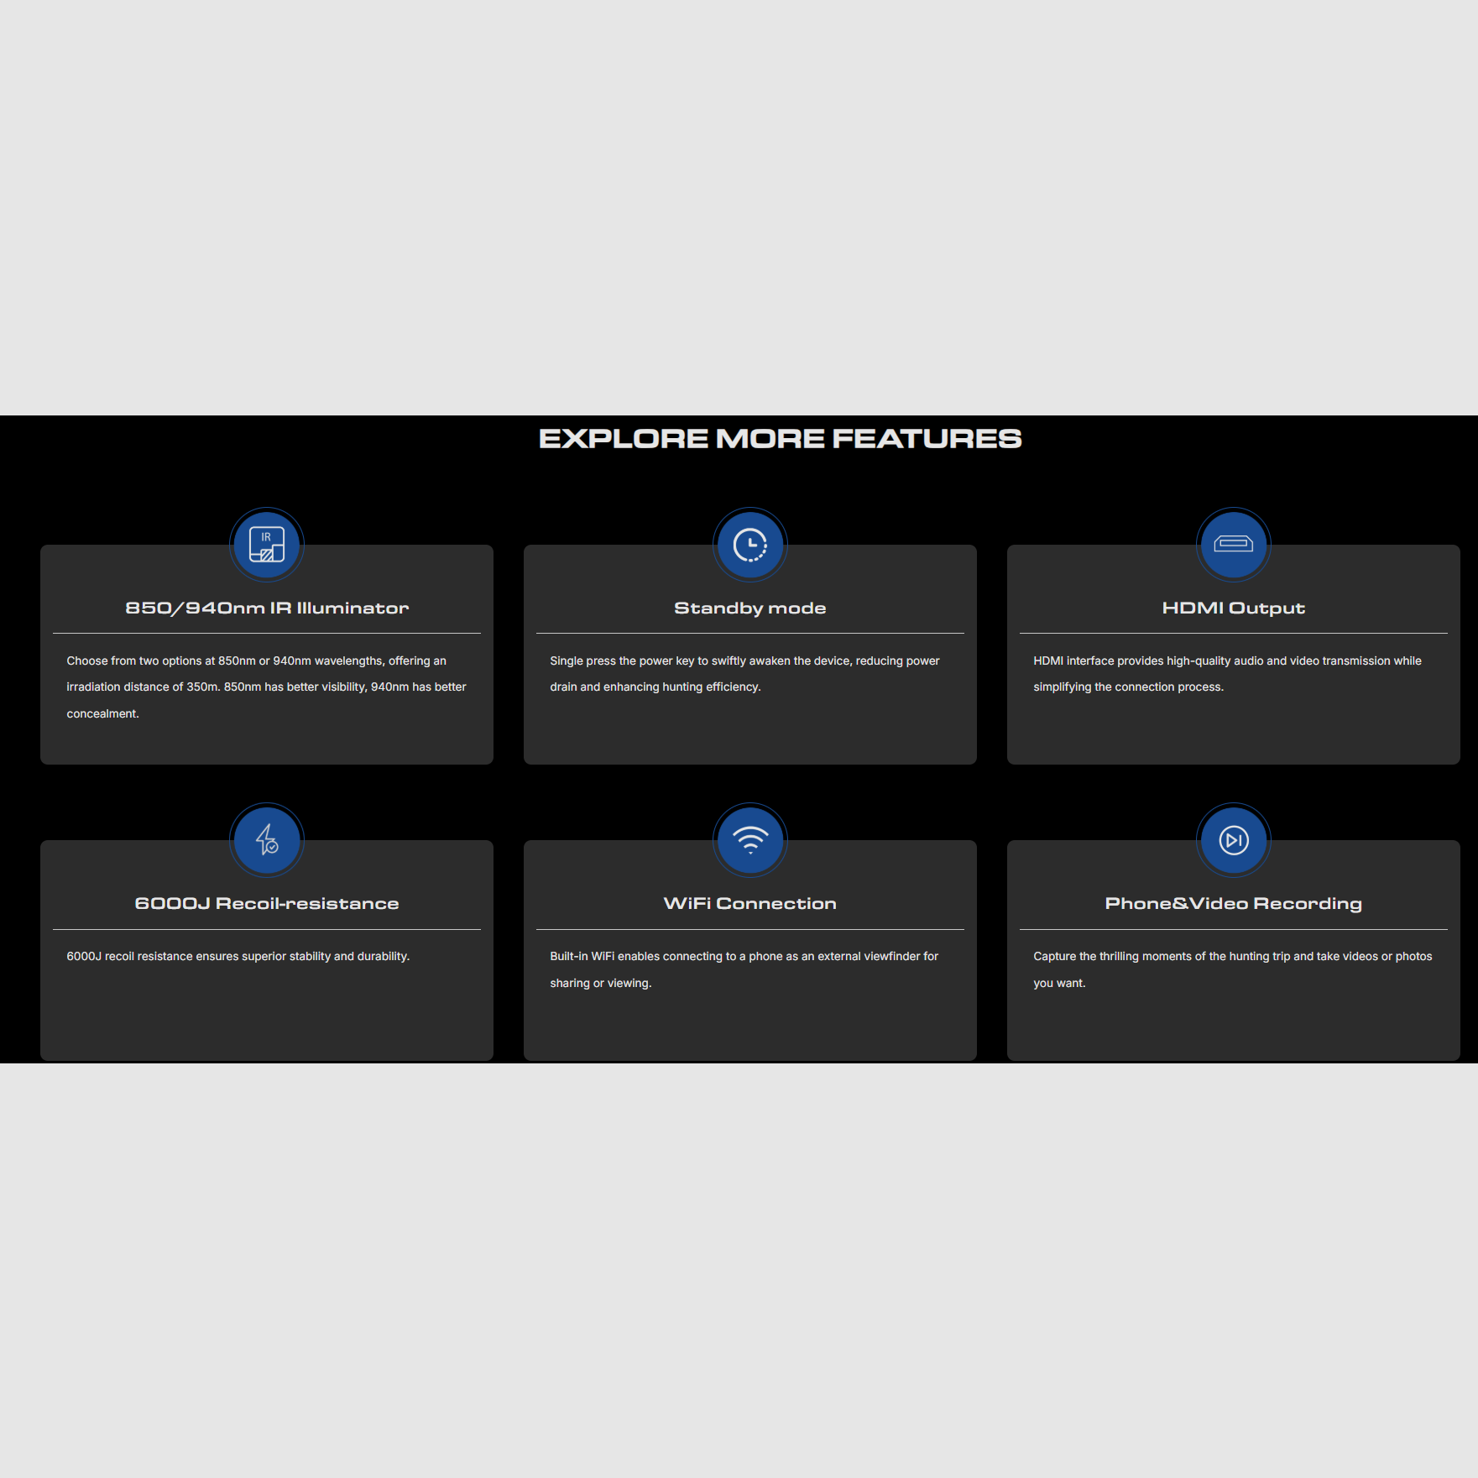Click the word 'concealment.' in IR card

pyautogui.click(x=102, y=713)
